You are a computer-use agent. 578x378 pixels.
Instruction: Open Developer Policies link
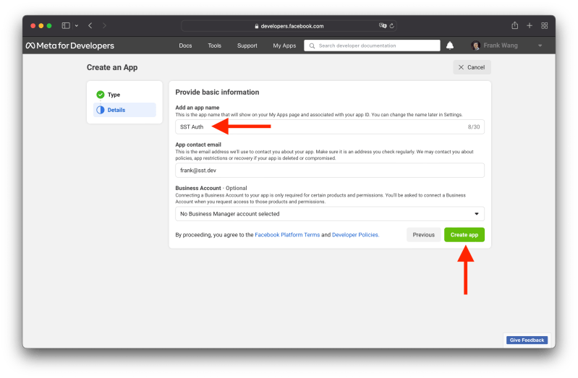click(355, 235)
